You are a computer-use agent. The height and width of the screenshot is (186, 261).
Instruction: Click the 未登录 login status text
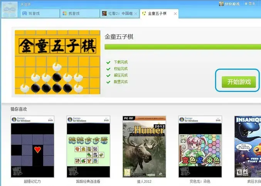25,5
